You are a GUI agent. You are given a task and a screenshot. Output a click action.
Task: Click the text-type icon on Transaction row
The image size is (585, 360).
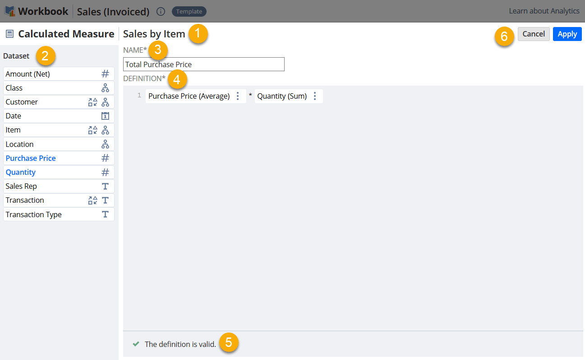coord(105,200)
